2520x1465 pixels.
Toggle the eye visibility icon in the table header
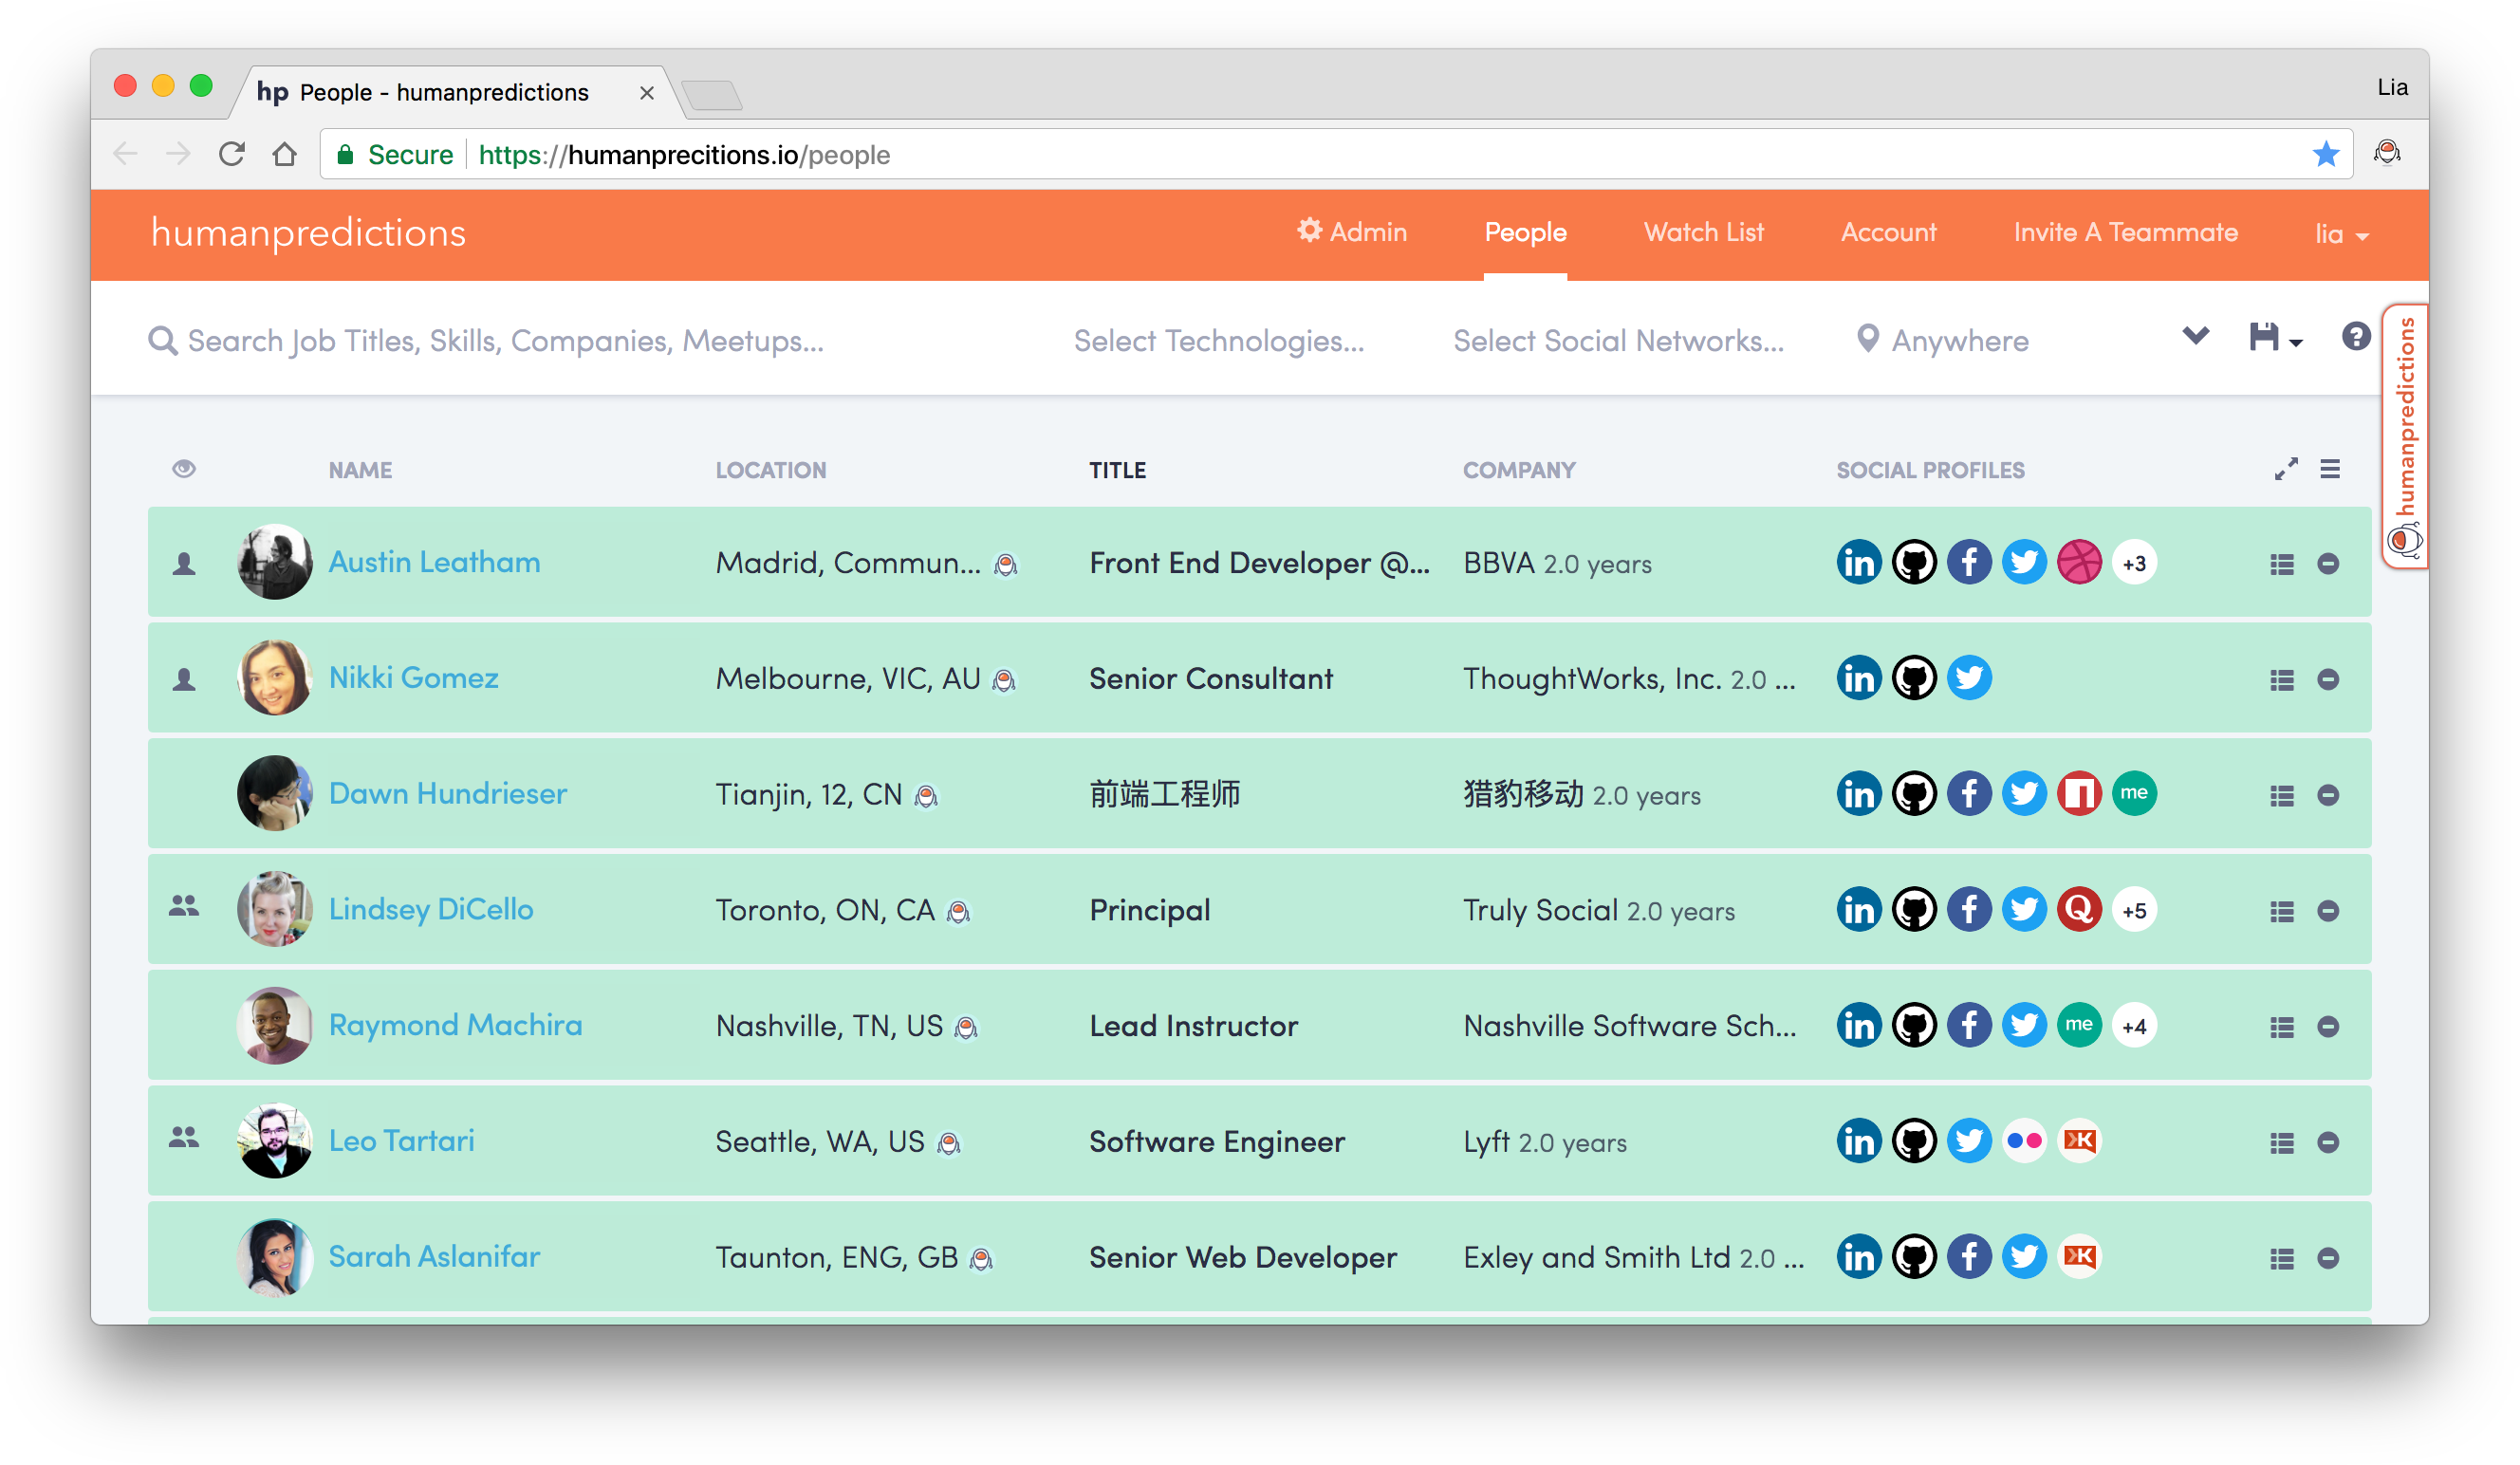[184, 468]
